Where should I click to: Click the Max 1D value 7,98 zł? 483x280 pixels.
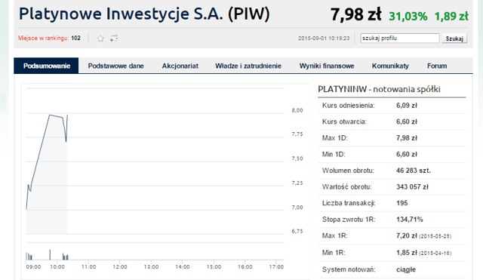(407, 138)
